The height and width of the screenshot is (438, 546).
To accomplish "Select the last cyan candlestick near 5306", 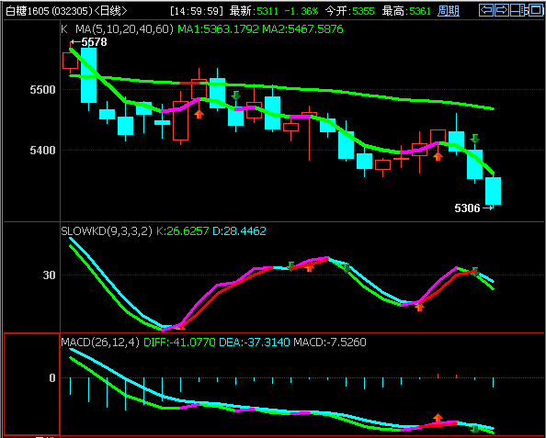I will point(493,191).
